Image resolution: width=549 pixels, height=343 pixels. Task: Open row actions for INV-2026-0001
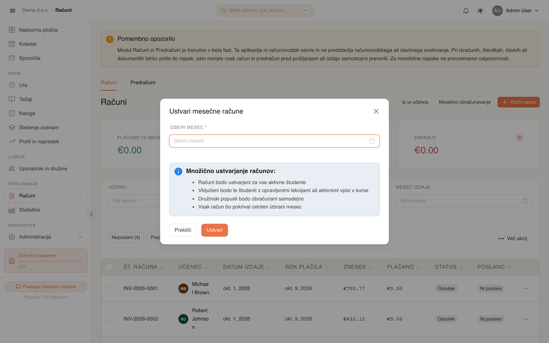tap(526, 288)
